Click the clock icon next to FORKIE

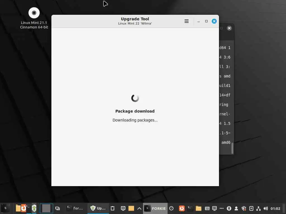tap(171, 208)
